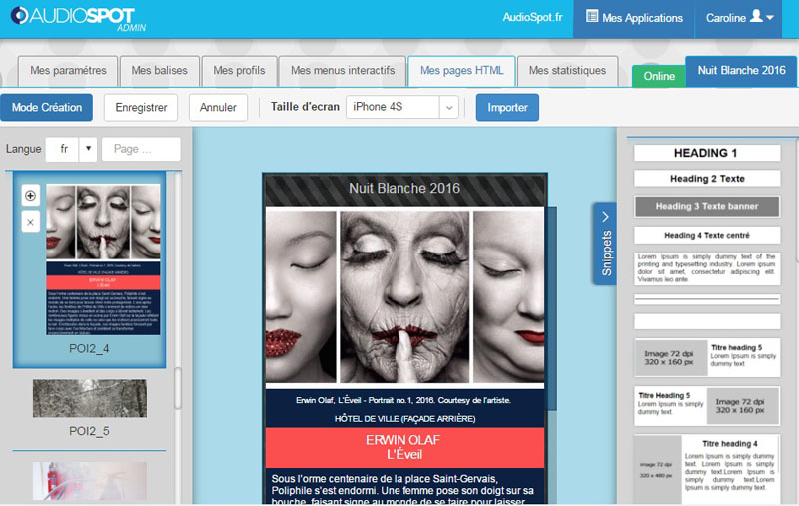Viewport: 799px width, 506px height.
Task: Click the page list vertical scrollbar
Action: point(178,388)
